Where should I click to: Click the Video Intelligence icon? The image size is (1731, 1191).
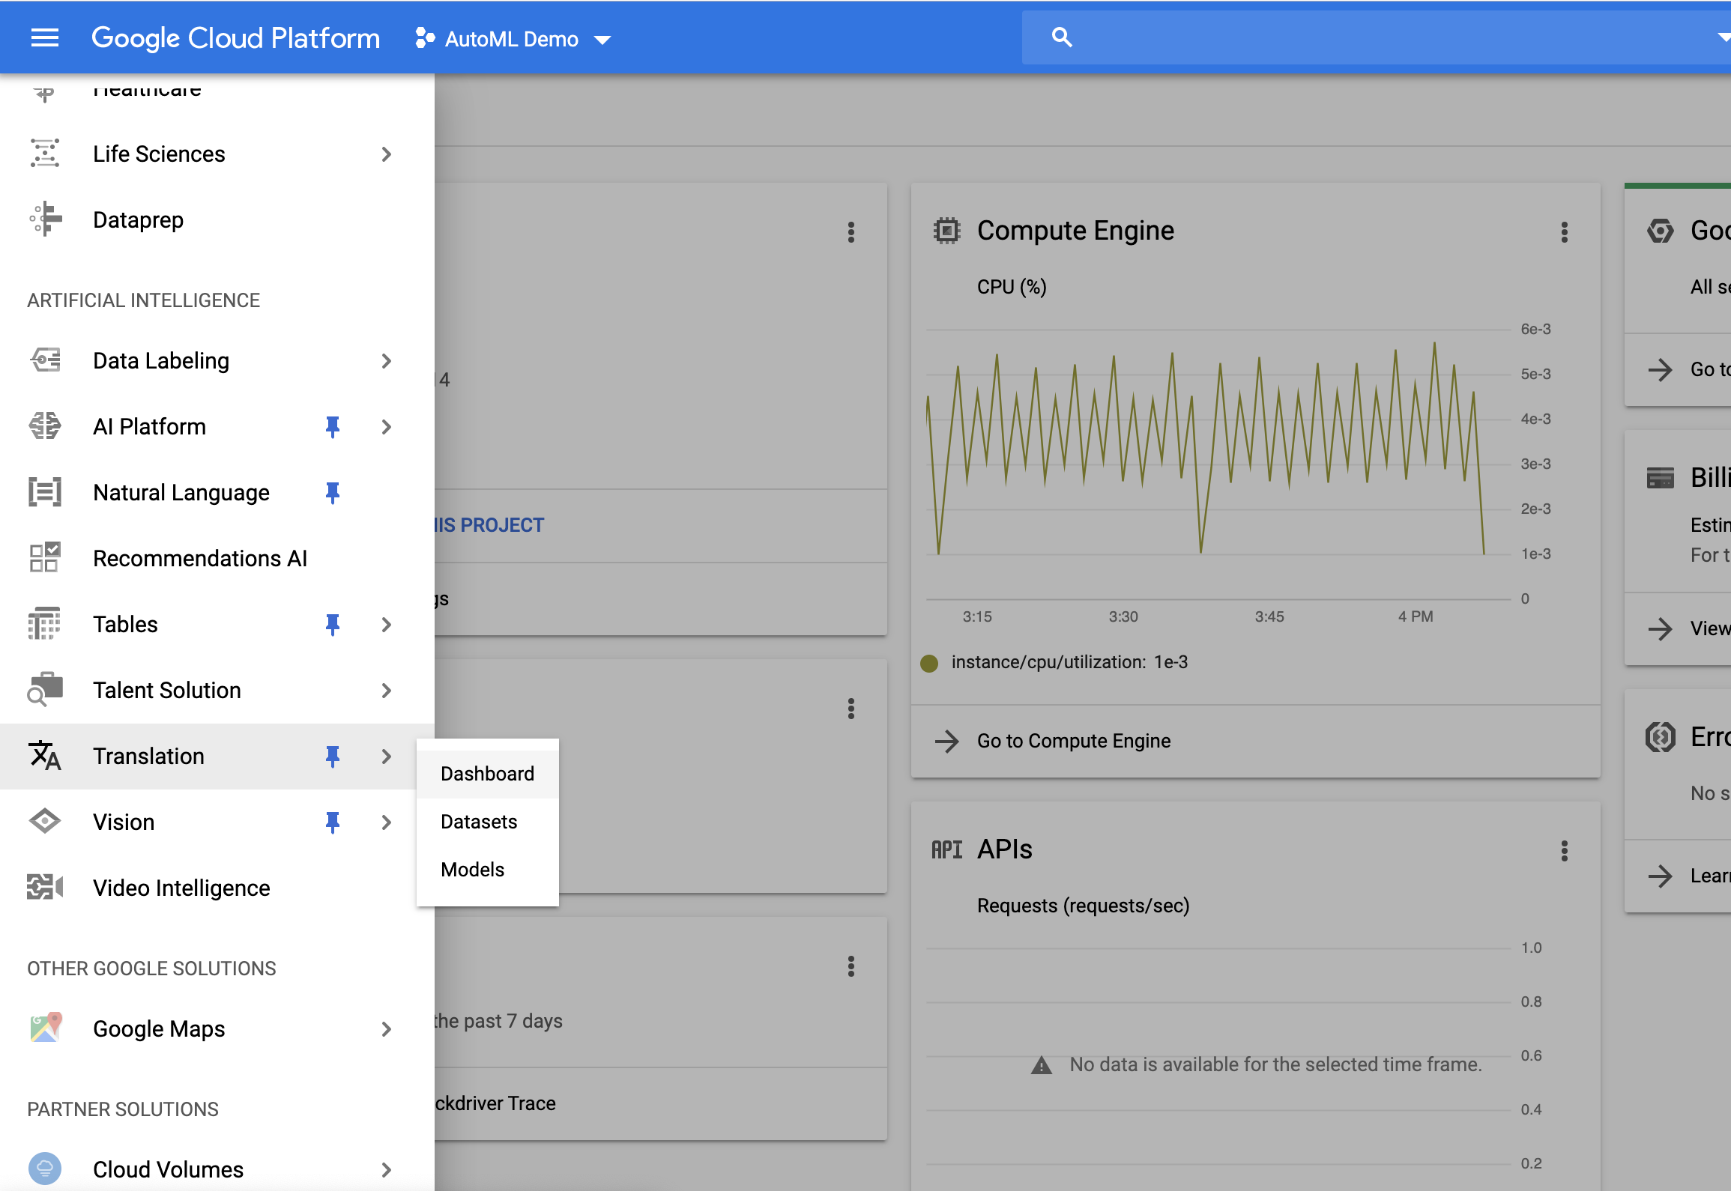click(44, 888)
